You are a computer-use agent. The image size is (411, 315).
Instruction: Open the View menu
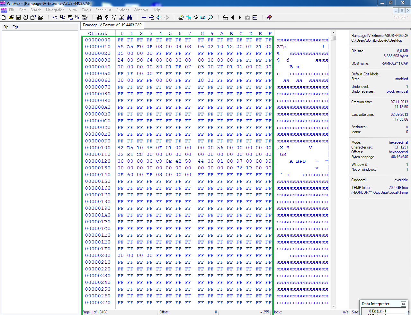(x=73, y=10)
